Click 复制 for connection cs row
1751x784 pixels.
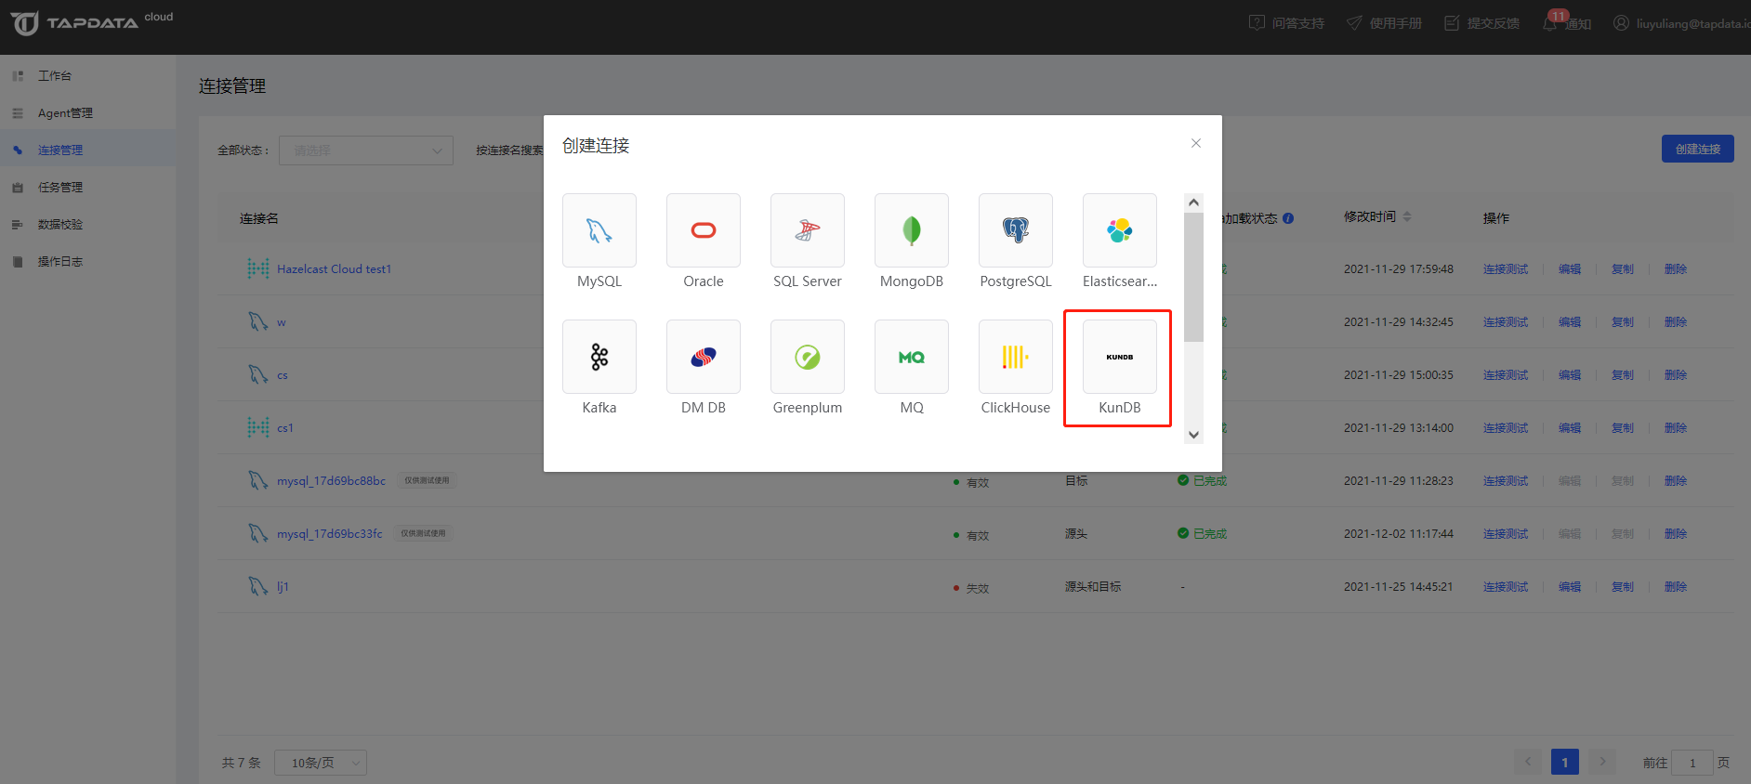(1623, 375)
